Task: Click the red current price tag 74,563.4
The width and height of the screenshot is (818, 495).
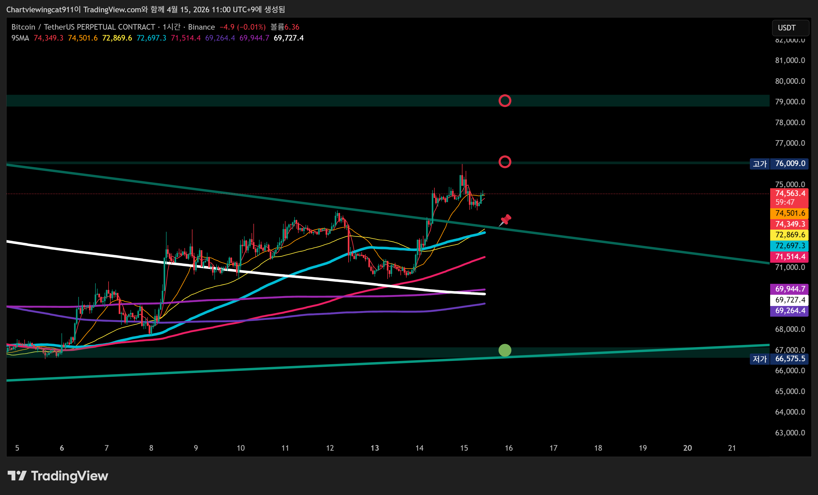Action: click(789, 194)
